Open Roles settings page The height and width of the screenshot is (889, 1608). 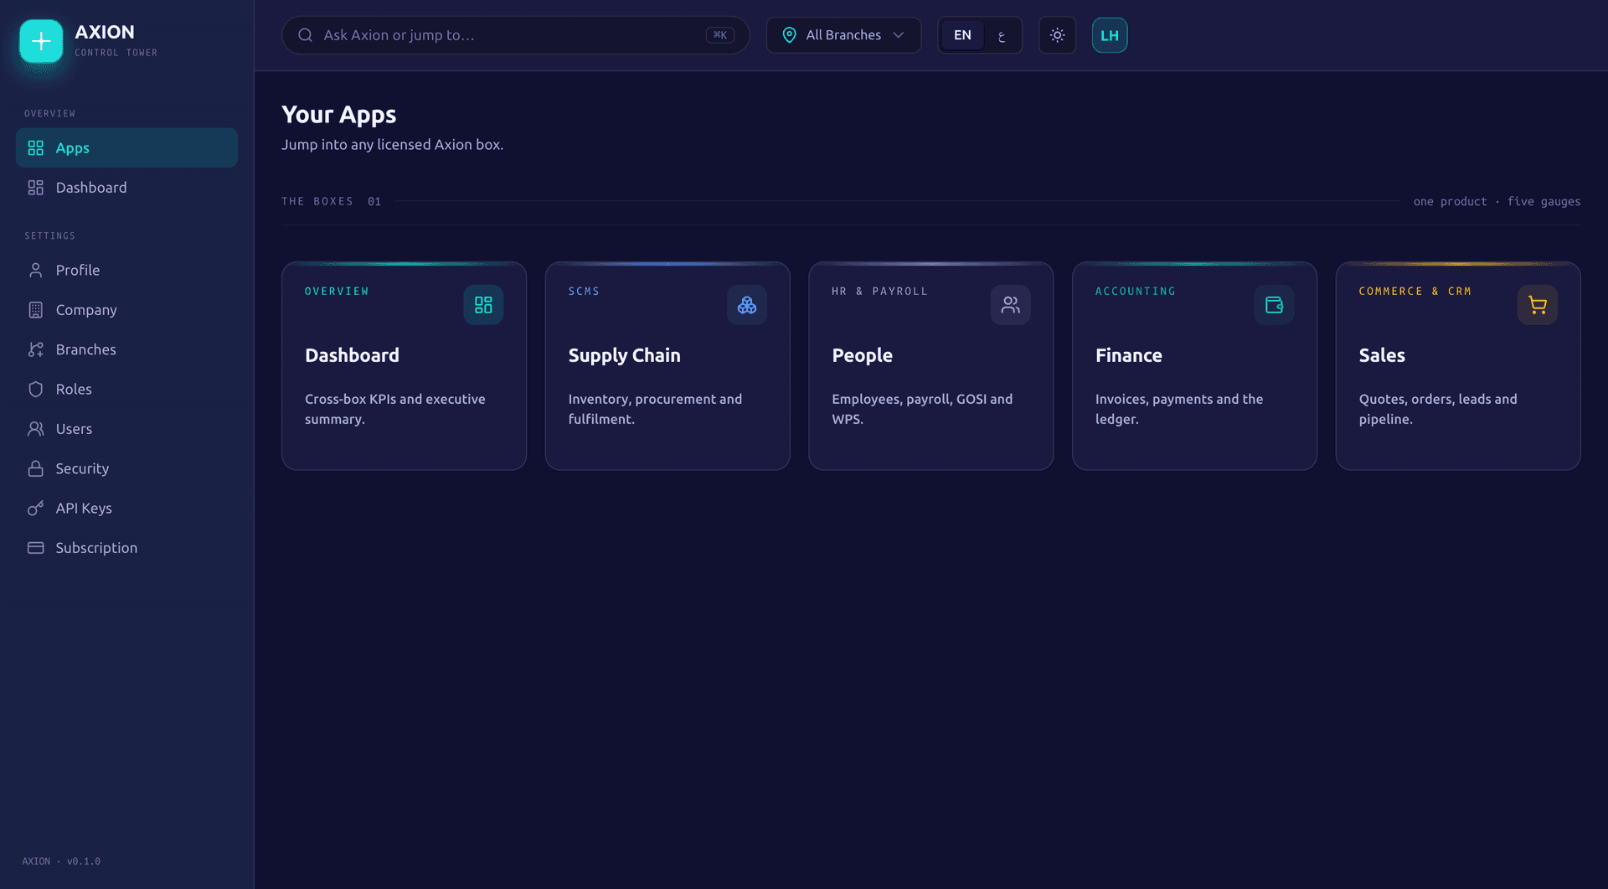coord(126,389)
